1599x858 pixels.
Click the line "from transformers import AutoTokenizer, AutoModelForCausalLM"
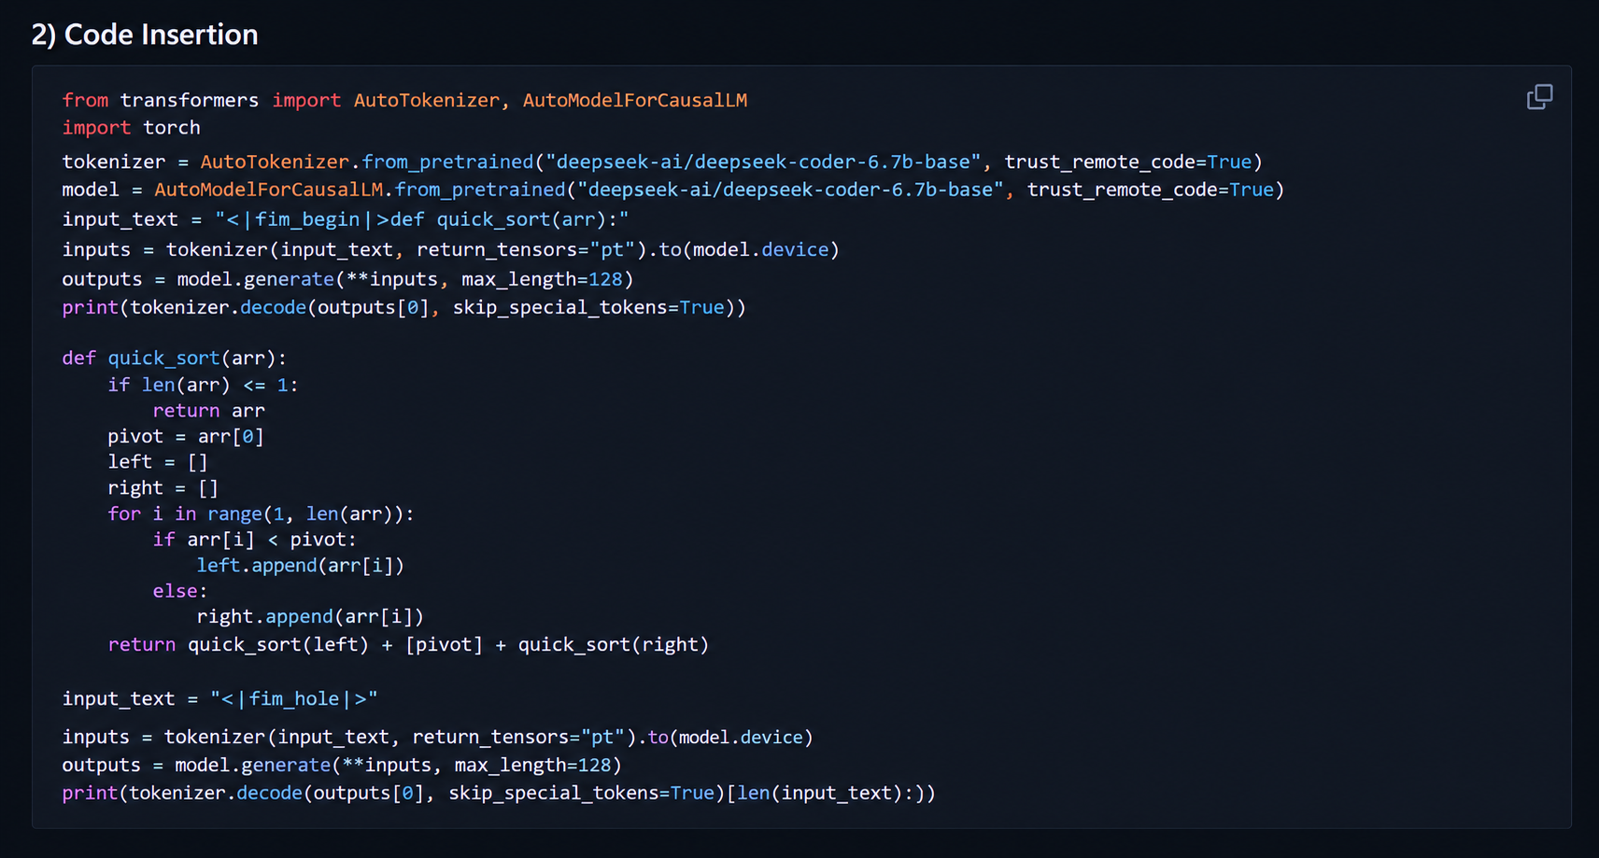[404, 100]
